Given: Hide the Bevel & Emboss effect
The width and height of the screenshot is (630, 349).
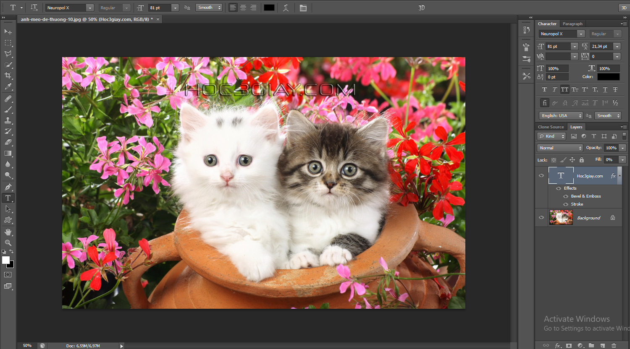Looking at the screenshot, I should click(x=566, y=196).
